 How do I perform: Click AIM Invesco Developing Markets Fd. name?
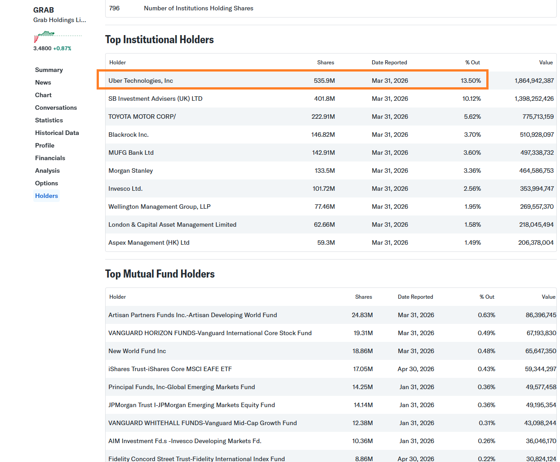point(185,441)
